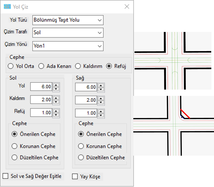Click the Sağ Kaldırım value field
This screenshot has width=214, height=187.
pyautogui.click(x=86, y=100)
